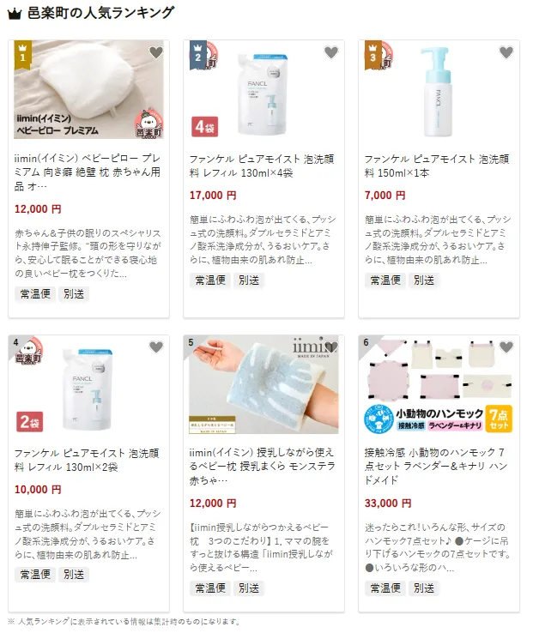The image size is (539, 633).
Task: Click 常温便 tag on rank 1 item
Action: [x=35, y=294]
